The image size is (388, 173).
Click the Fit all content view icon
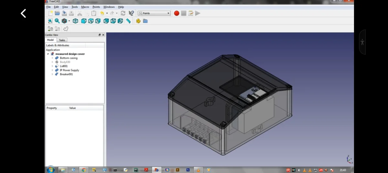tap(50, 21)
